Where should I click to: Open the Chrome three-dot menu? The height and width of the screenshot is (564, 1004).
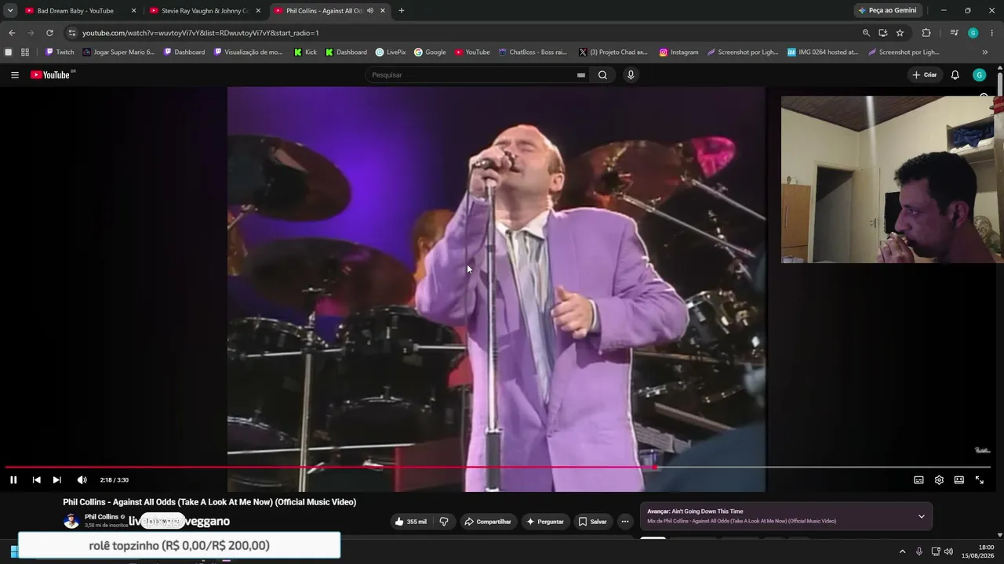point(991,33)
